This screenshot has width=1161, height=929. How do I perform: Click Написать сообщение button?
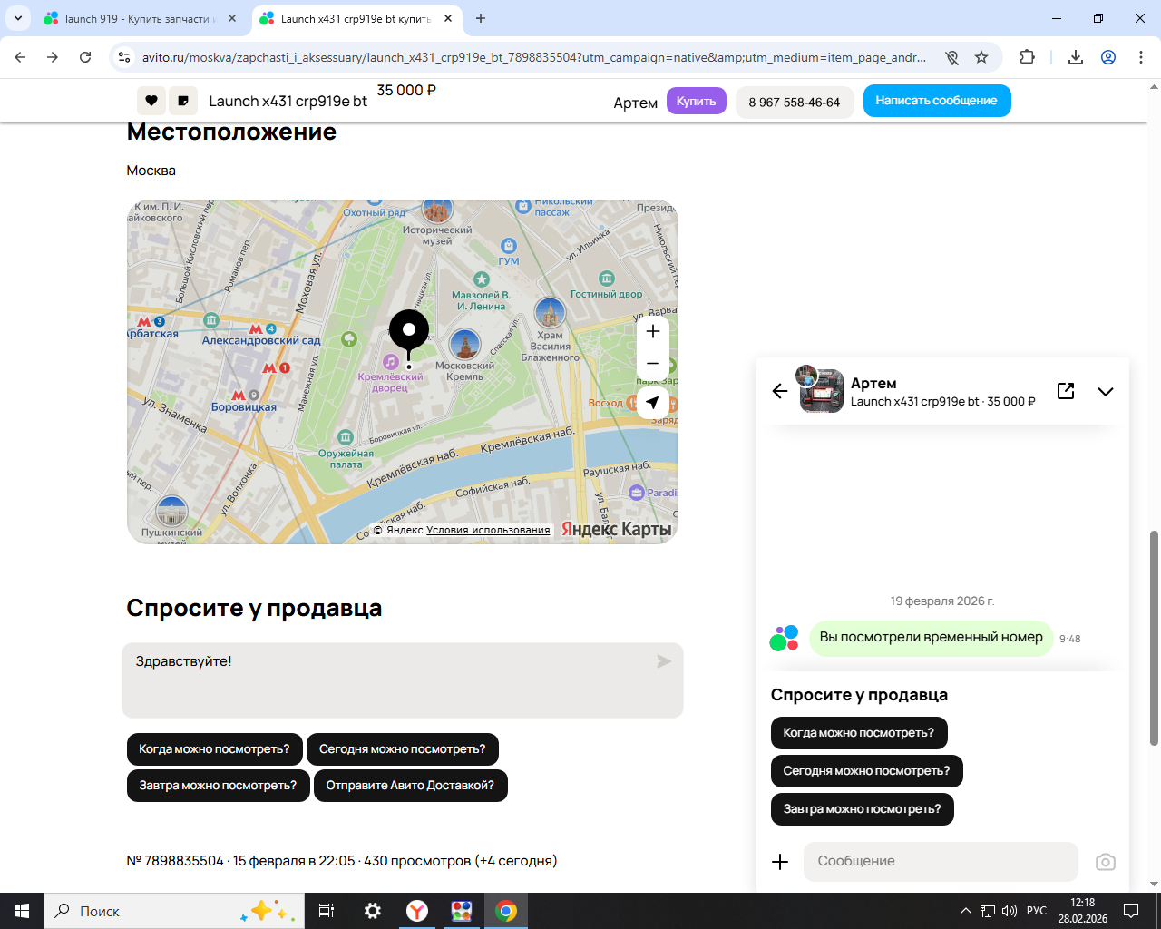(937, 101)
